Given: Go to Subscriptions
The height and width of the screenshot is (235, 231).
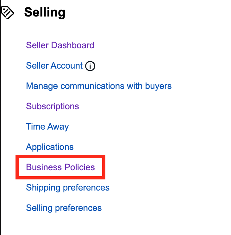Looking at the screenshot, I should pos(53,106).
